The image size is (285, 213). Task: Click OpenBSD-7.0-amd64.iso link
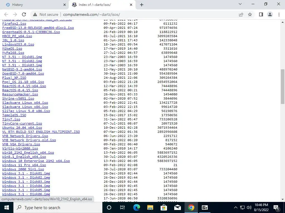point(23,73)
